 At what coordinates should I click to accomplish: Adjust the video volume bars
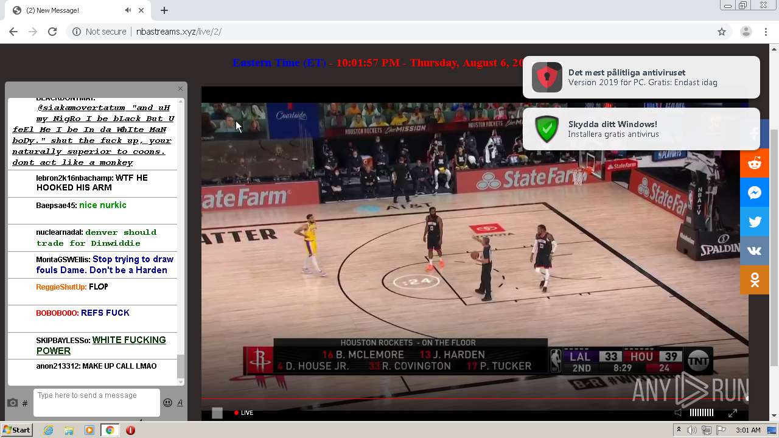701,412
